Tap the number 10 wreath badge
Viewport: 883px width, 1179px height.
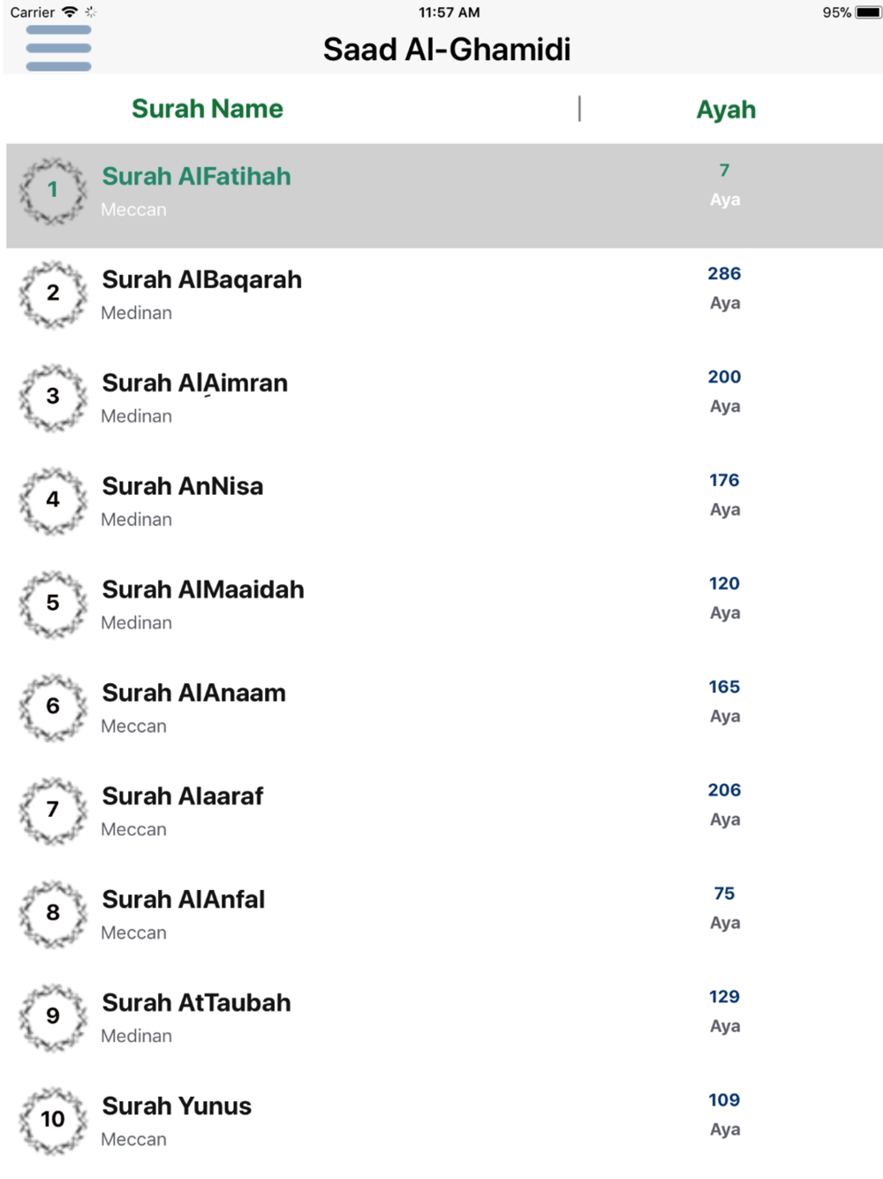coord(53,1120)
